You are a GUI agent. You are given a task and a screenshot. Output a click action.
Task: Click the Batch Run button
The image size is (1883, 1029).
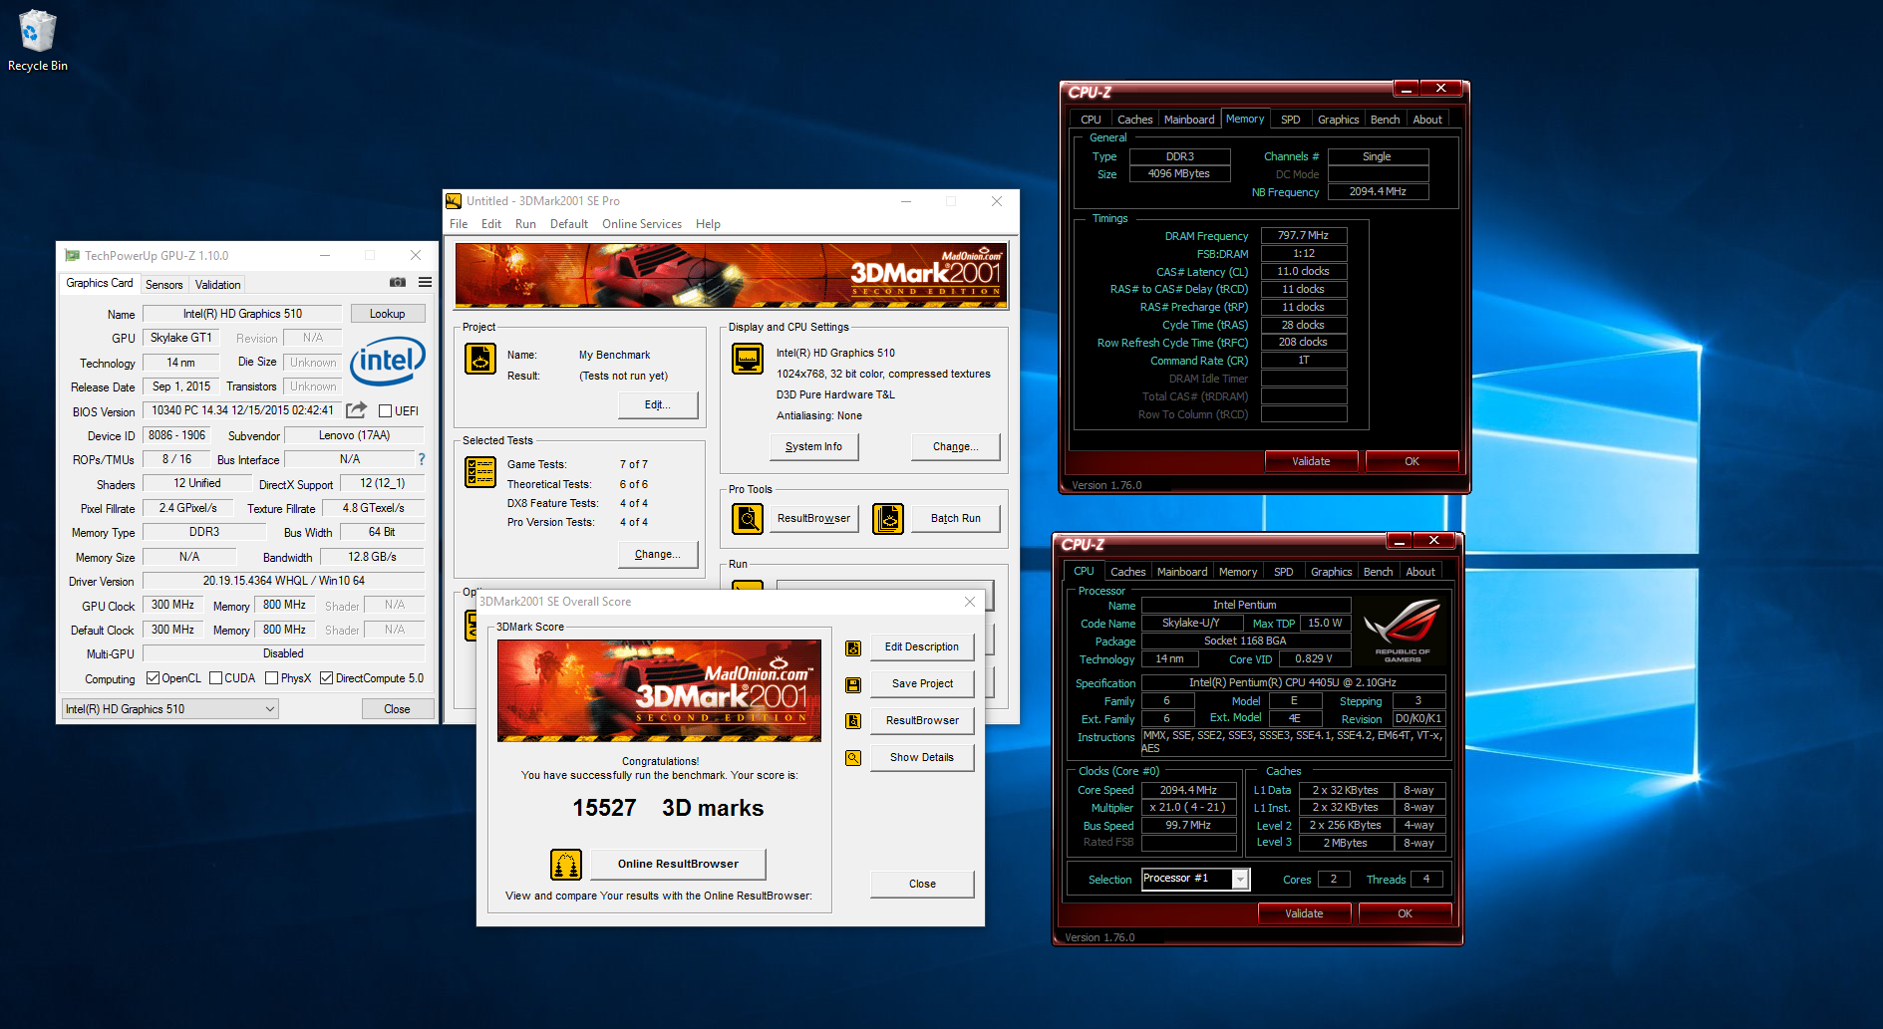tap(956, 518)
